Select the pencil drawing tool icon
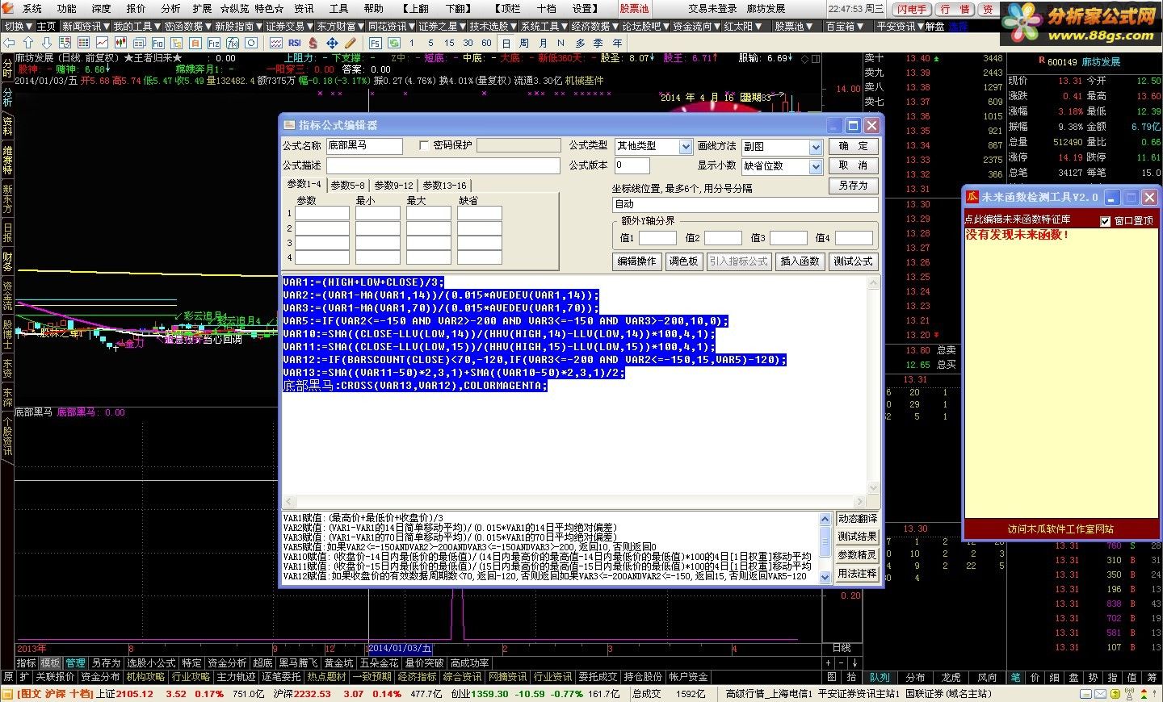This screenshot has width=1163, height=702. pyautogui.click(x=350, y=43)
